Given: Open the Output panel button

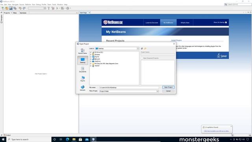Looking at the screenshot, I should [x=7, y=135].
